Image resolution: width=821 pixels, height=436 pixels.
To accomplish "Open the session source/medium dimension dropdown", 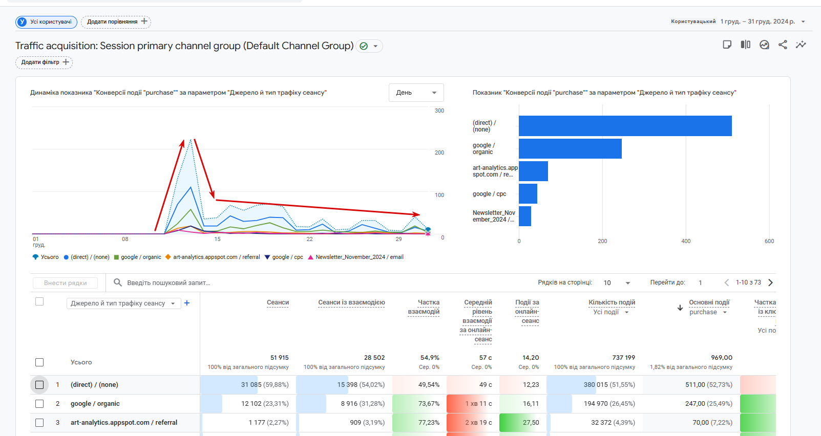I will [x=123, y=303].
